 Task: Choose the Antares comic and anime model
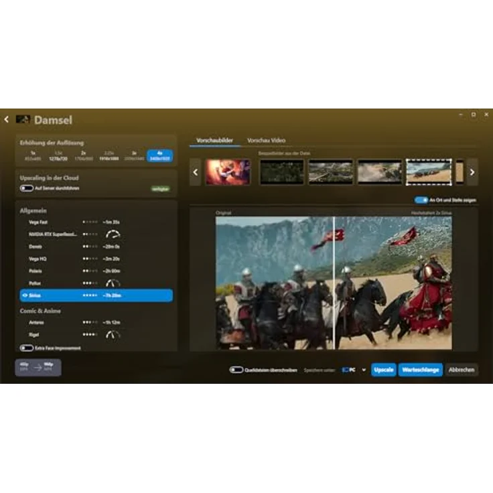coord(96,322)
